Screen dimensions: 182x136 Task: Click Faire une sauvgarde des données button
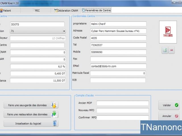31,105
